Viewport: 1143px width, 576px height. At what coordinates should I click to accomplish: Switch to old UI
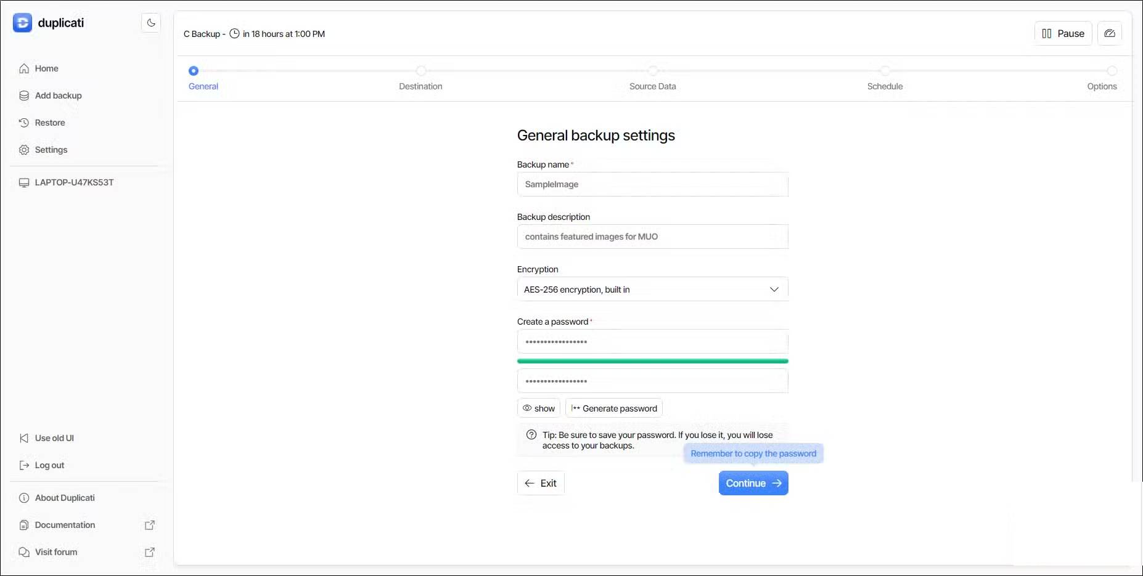[x=54, y=438]
